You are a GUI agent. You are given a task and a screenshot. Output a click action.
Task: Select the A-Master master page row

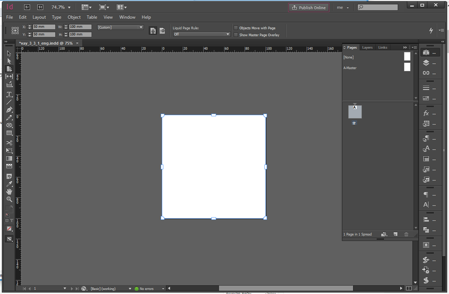tap(378, 68)
